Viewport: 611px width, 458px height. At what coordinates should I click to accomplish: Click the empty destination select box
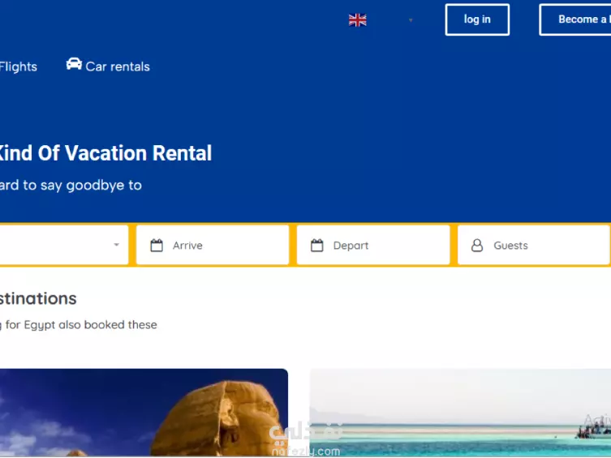tap(64, 245)
